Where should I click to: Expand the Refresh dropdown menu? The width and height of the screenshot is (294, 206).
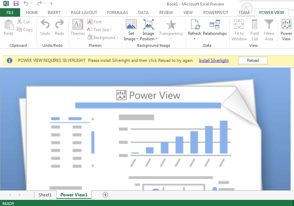tap(194, 39)
